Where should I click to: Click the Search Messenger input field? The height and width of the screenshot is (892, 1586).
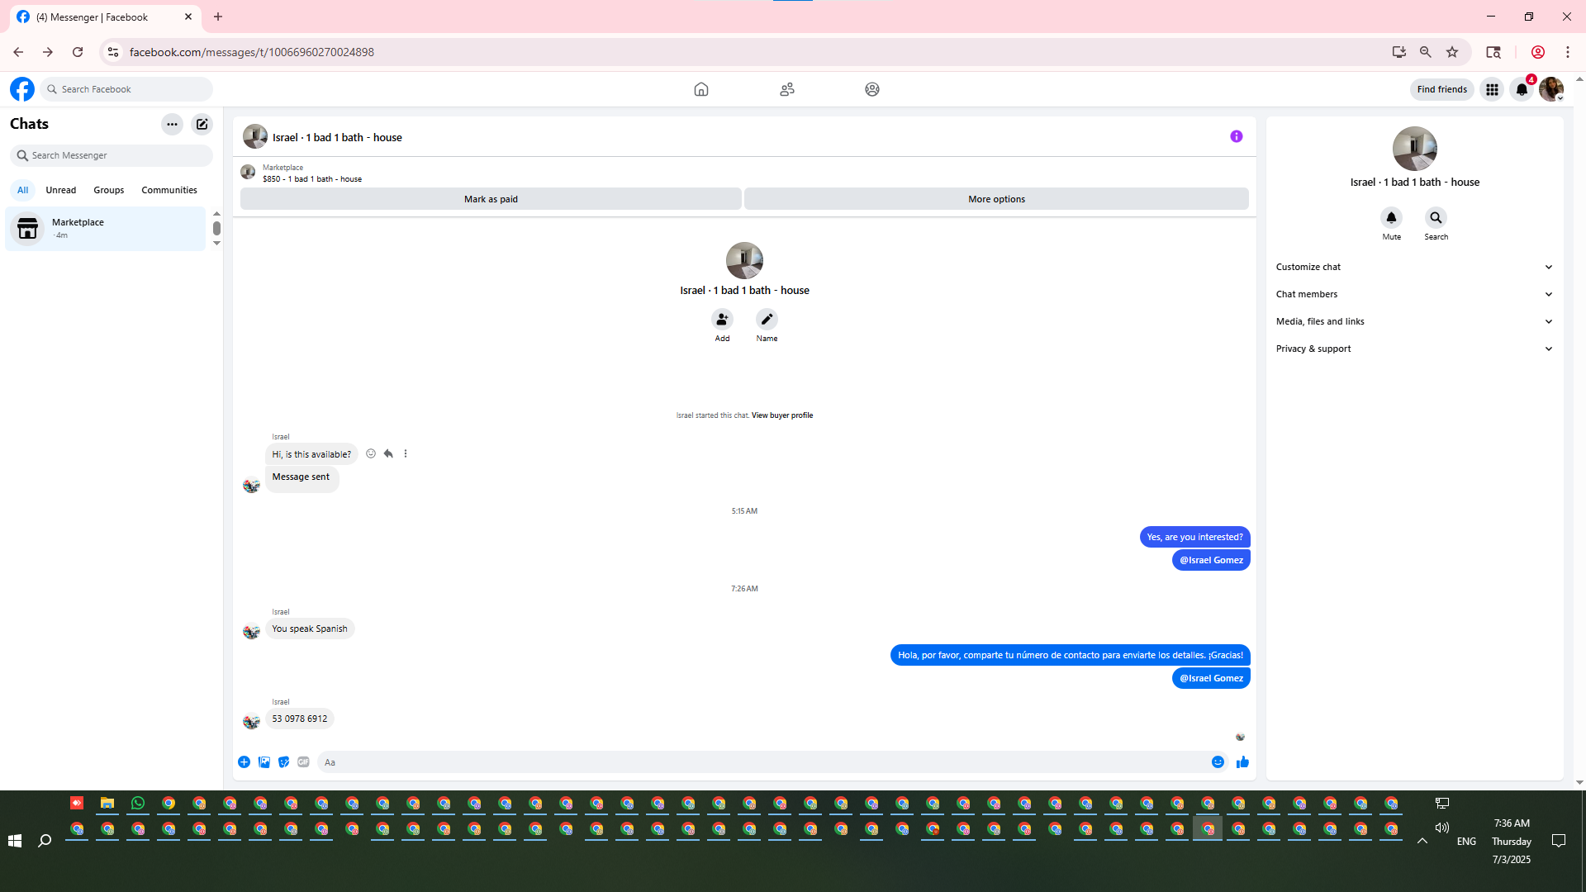tap(116, 155)
